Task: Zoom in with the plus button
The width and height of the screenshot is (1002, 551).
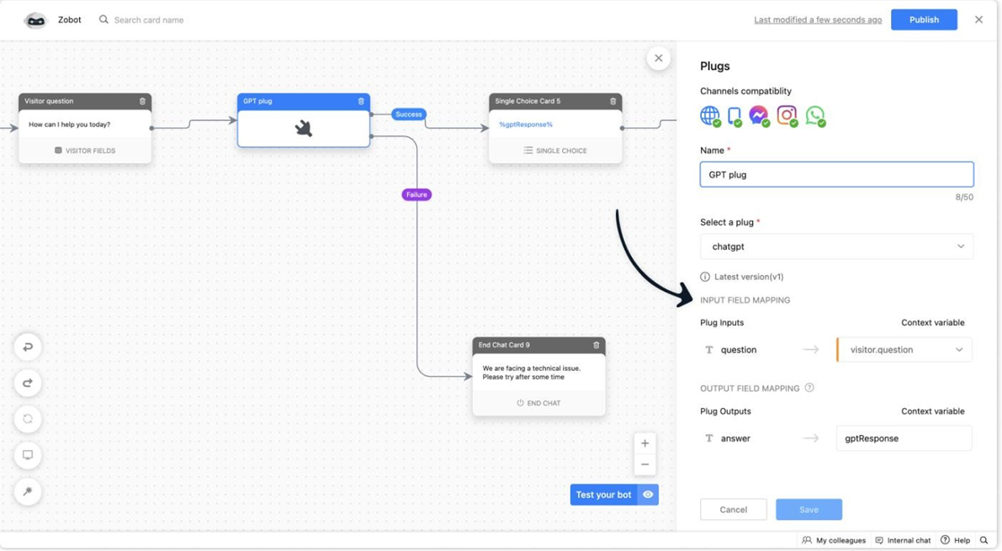Action: click(644, 443)
